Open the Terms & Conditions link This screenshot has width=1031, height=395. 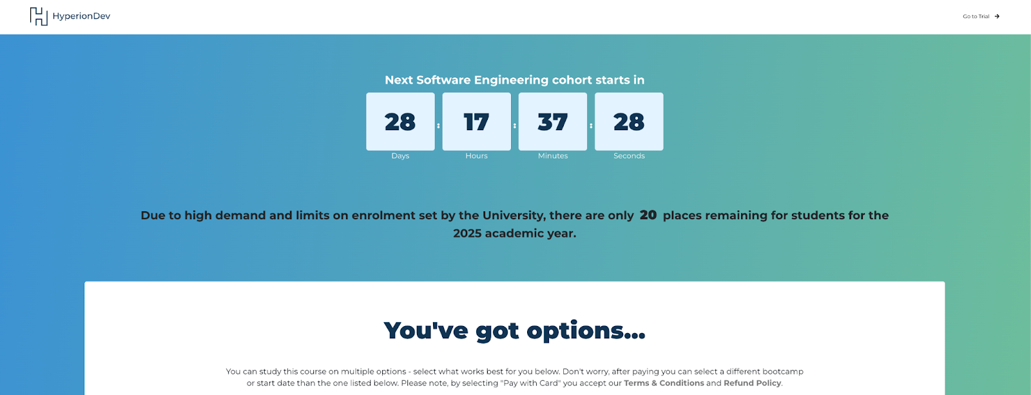pyautogui.click(x=664, y=383)
